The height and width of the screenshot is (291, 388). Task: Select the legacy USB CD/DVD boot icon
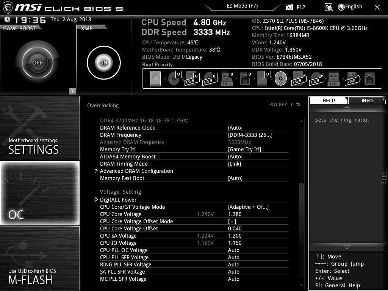316,79
